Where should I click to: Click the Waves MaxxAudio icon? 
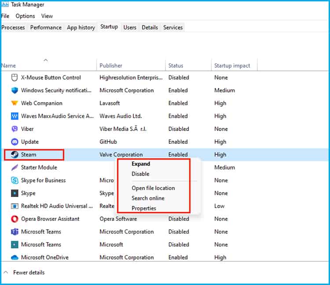(15, 116)
